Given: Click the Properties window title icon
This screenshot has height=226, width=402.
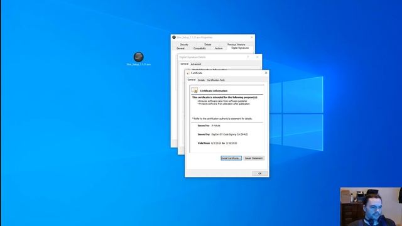Looking at the screenshot, I should click(174, 38).
